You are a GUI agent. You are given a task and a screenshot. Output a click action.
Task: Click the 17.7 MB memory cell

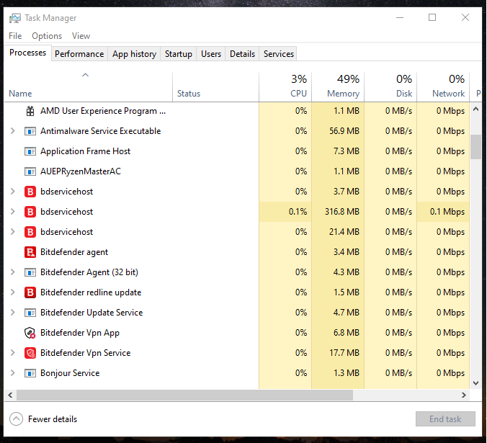click(x=338, y=353)
